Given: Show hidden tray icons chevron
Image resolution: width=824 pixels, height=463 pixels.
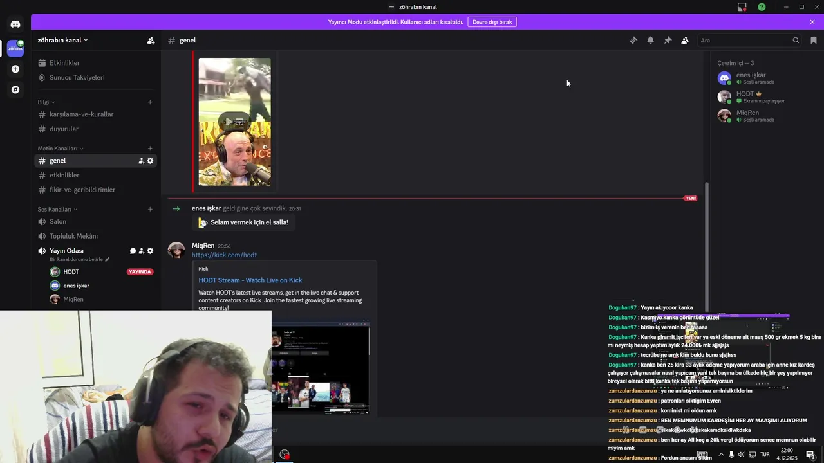Looking at the screenshot, I should [721, 454].
